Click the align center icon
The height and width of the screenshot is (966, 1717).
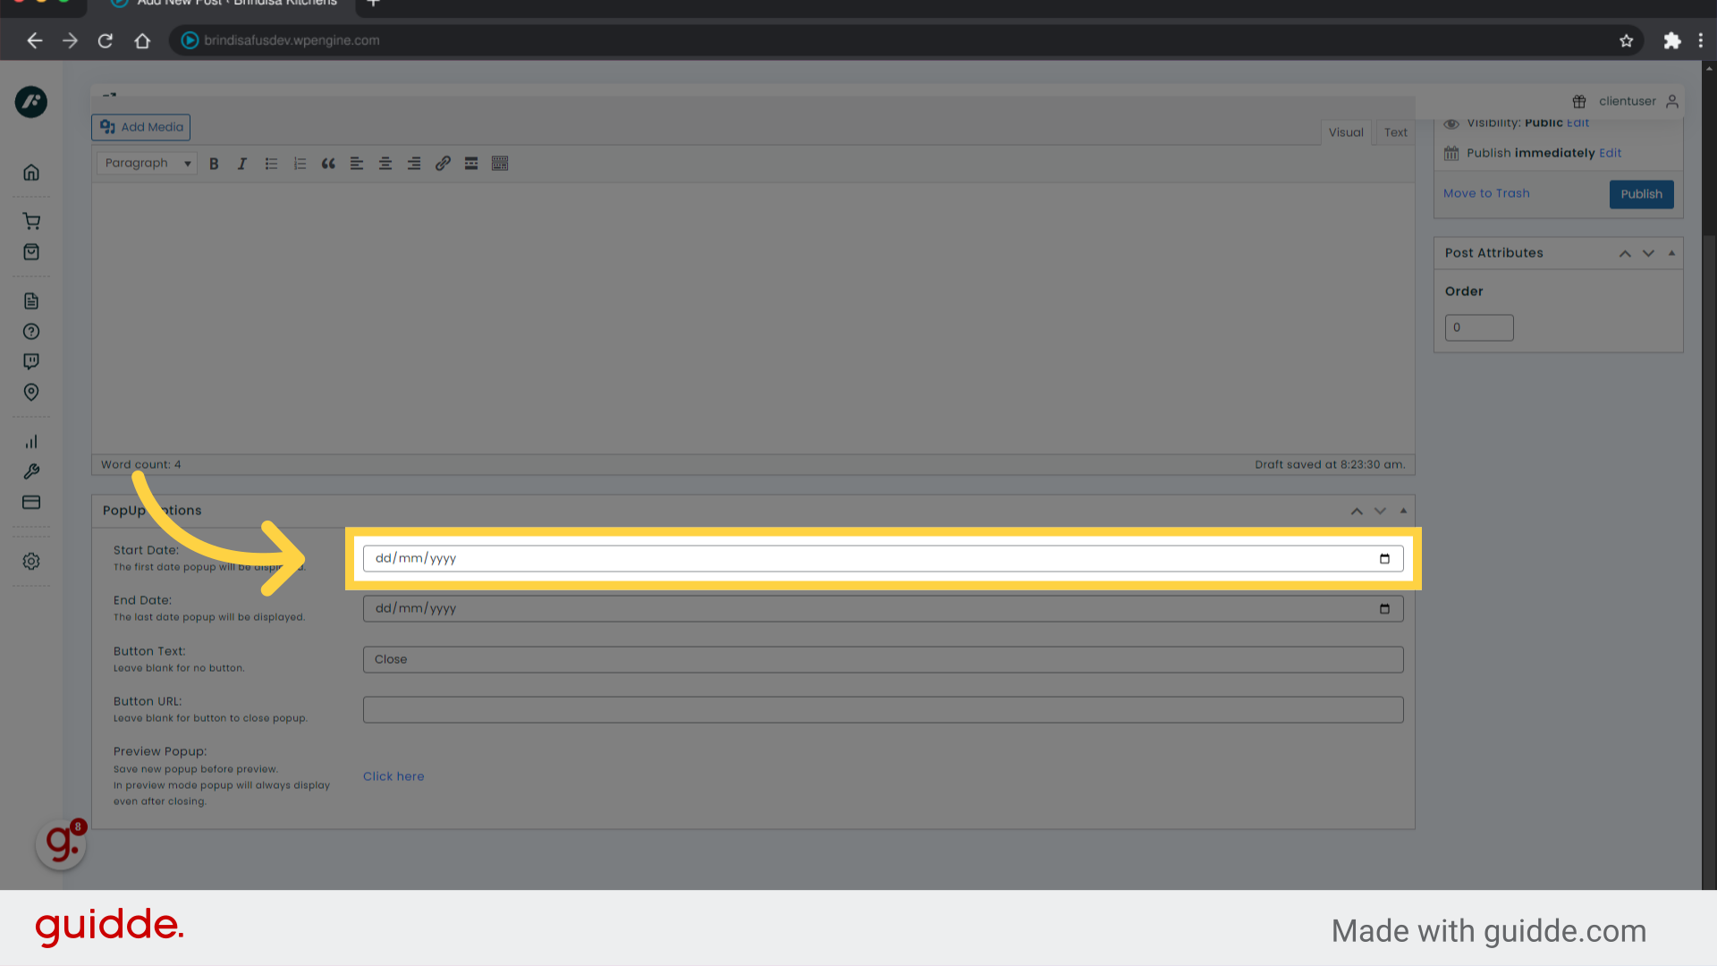tap(385, 164)
